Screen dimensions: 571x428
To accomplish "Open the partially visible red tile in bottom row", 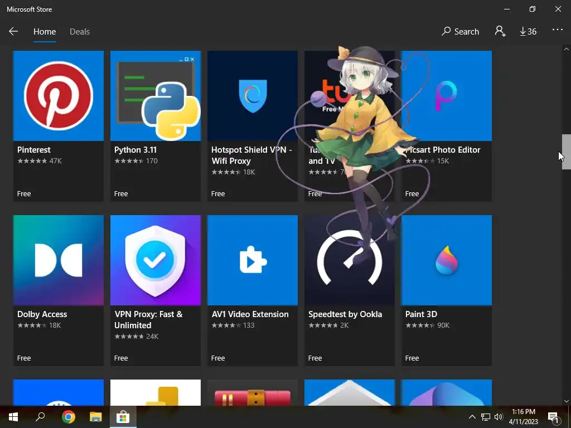I will click(x=253, y=393).
